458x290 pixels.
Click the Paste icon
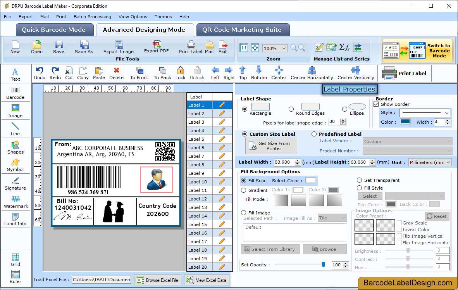(x=99, y=73)
